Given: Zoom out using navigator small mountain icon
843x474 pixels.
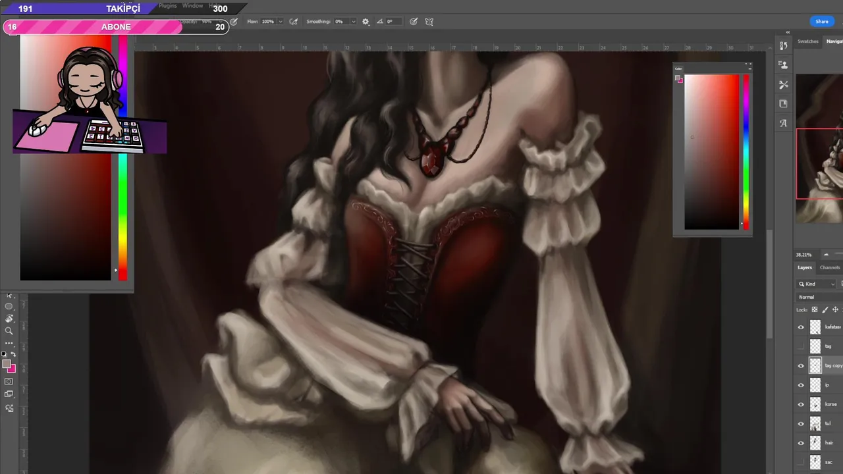Looking at the screenshot, I should 826,255.
